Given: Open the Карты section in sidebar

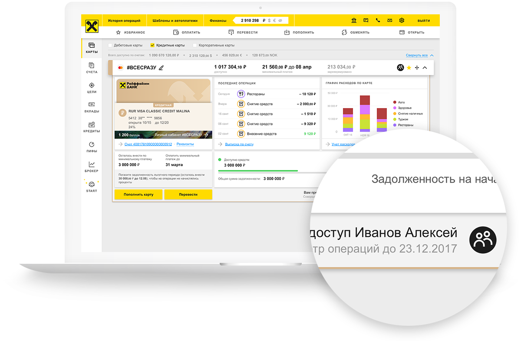Looking at the screenshot, I should coord(92,48).
